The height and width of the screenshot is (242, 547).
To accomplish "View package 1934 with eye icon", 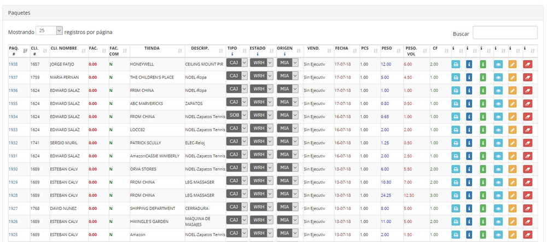I will (498, 117).
